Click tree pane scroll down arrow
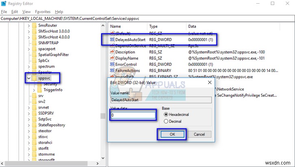Screen dimensions: 295x167 (103, 158)
